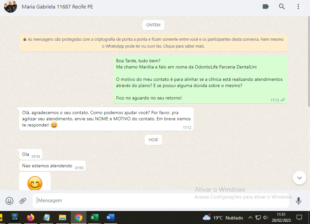Switch to Chrome in taskbar
The height and width of the screenshot is (224, 310).
(78, 217)
